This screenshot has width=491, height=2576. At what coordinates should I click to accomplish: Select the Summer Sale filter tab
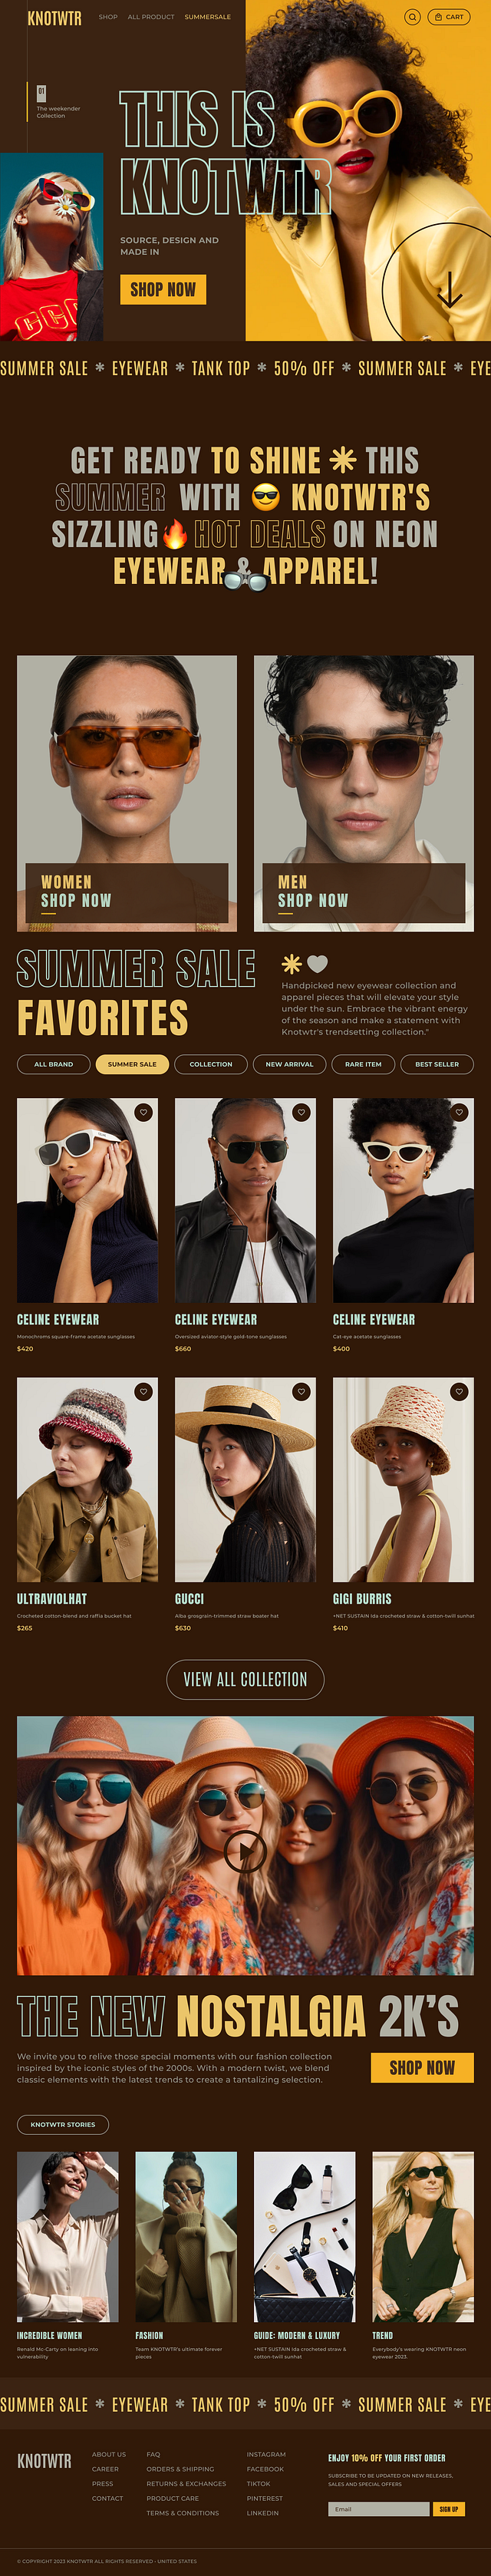132,1064
